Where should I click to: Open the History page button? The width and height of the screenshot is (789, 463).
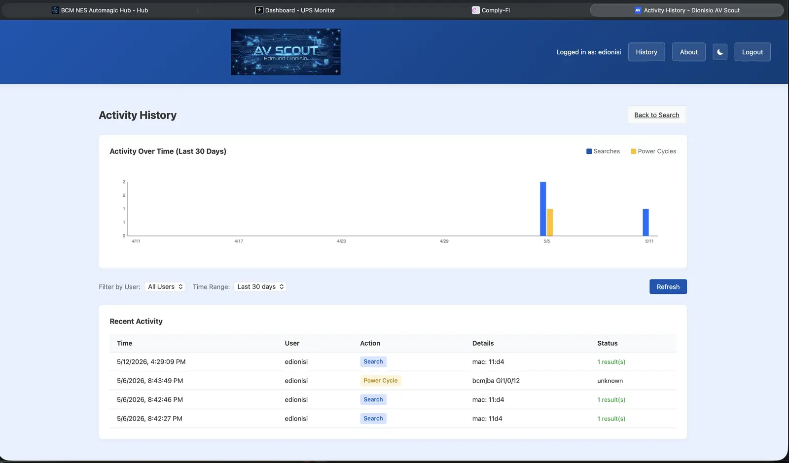(x=646, y=52)
